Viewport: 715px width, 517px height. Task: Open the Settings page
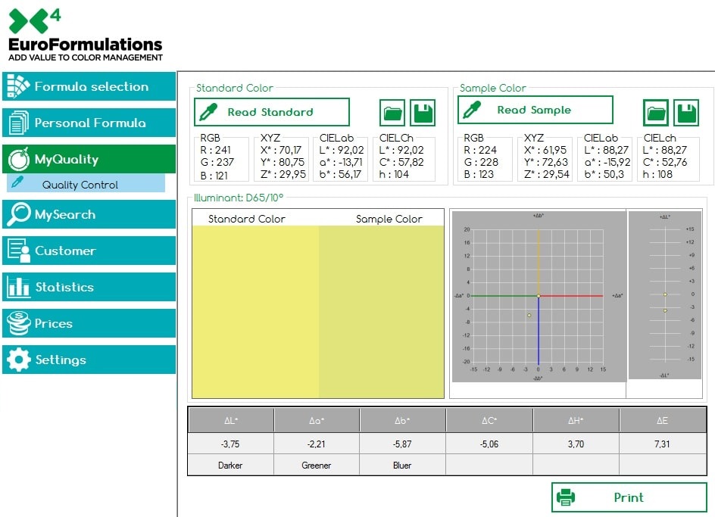click(89, 360)
